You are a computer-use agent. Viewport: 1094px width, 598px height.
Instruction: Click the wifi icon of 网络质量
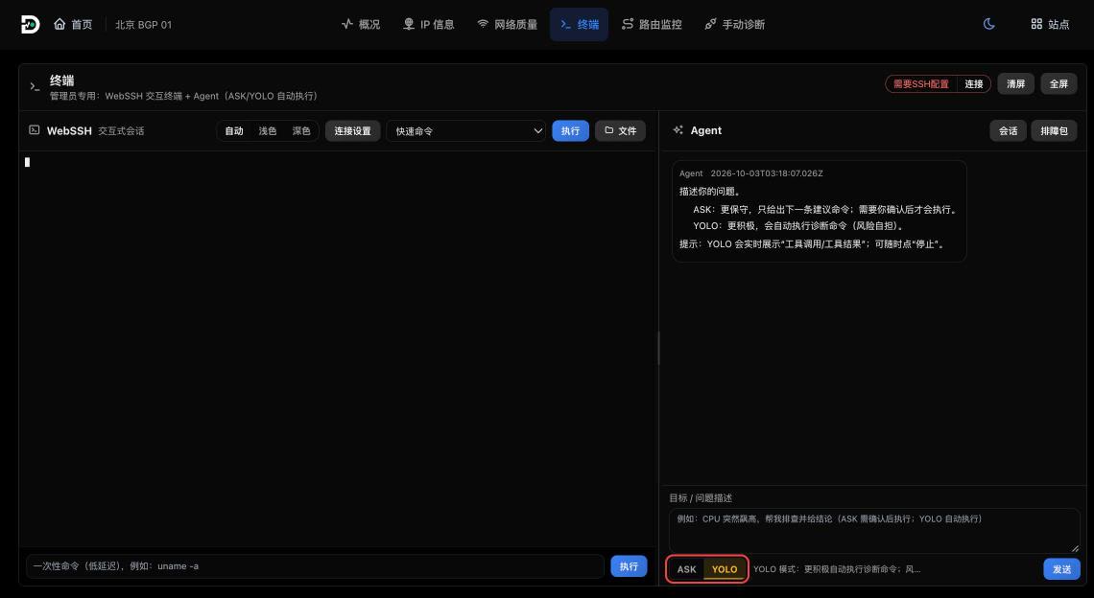pyautogui.click(x=482, y=24)
